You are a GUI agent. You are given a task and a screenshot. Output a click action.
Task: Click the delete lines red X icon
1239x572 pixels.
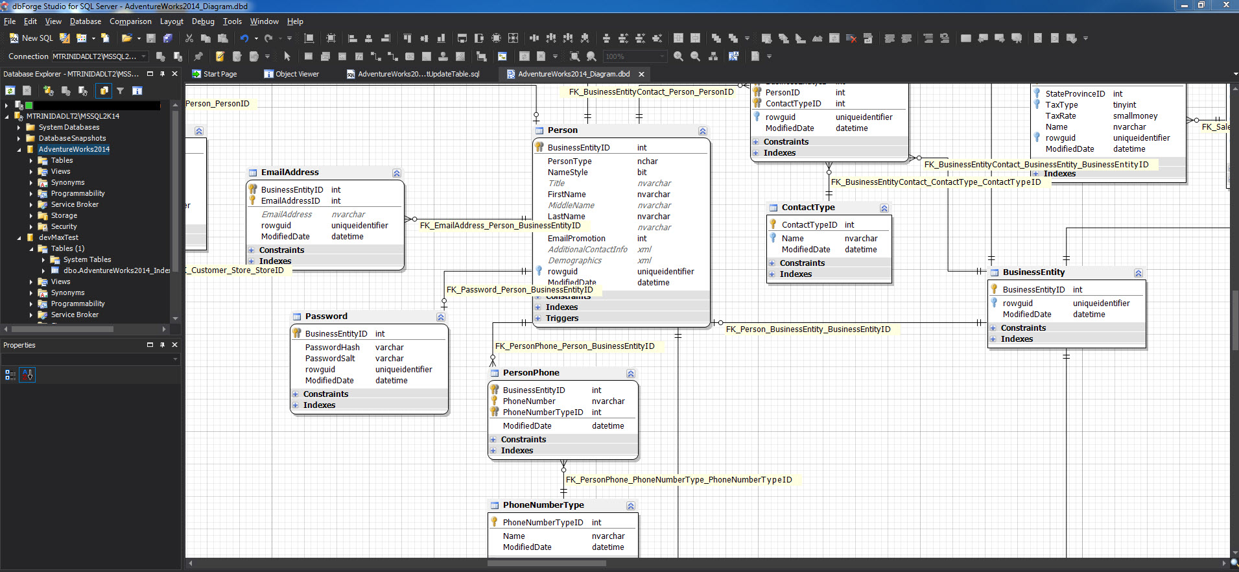[851, 38]
